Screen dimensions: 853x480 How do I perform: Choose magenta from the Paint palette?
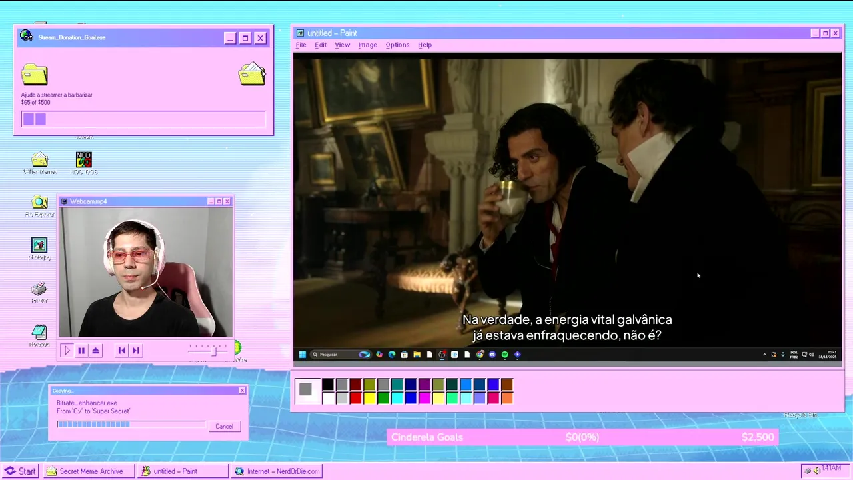pos(425,398)
